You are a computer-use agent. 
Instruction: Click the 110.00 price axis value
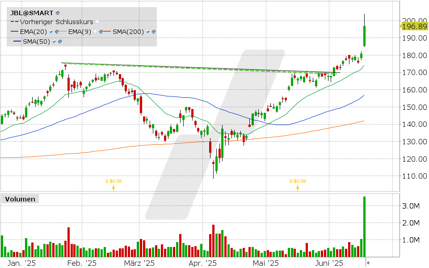pyautogui.click(x=415, y=176)
